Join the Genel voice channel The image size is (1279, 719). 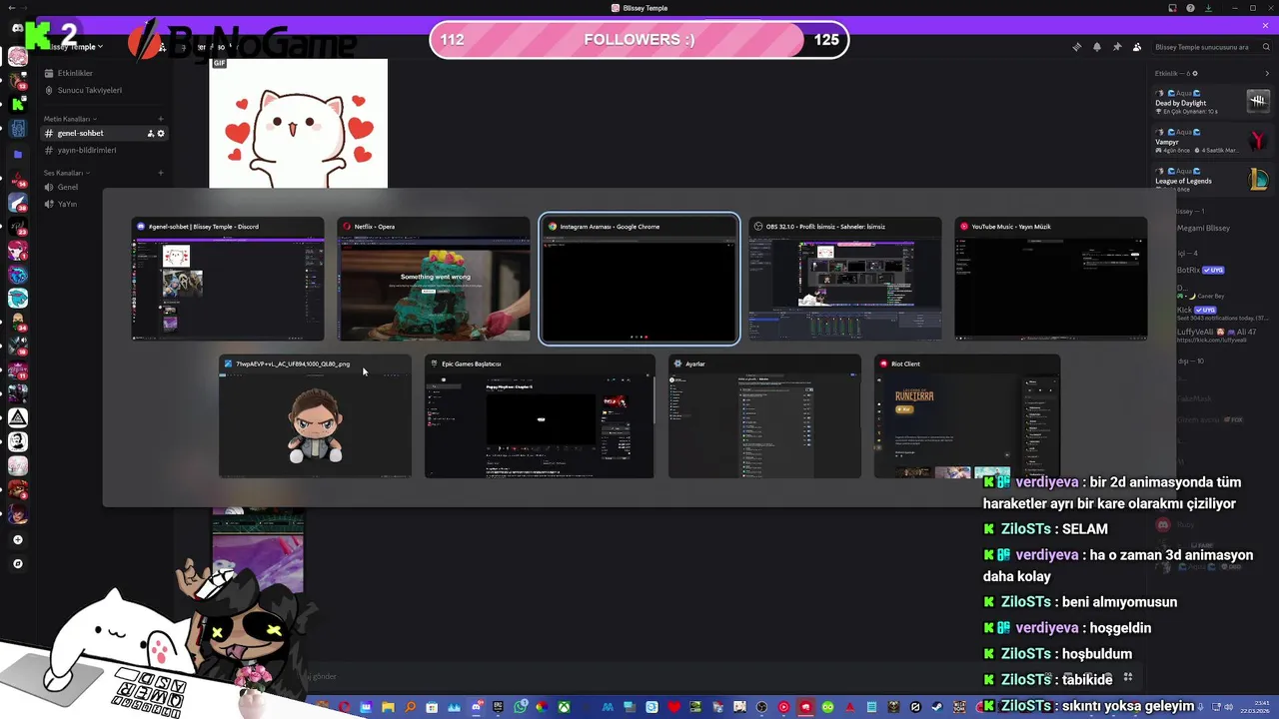67,187
